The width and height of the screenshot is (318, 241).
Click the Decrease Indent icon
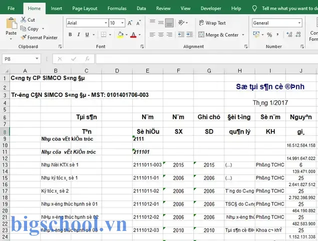point(181,35)
